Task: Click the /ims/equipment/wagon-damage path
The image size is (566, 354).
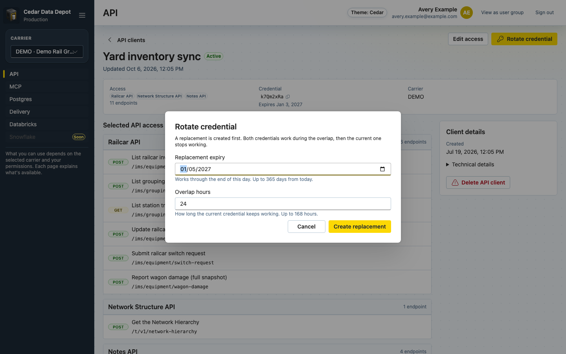Action: tap(170, 287)
